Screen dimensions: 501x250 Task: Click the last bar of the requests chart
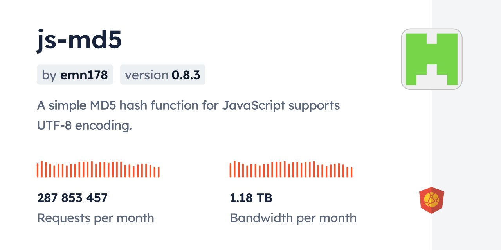159,172
